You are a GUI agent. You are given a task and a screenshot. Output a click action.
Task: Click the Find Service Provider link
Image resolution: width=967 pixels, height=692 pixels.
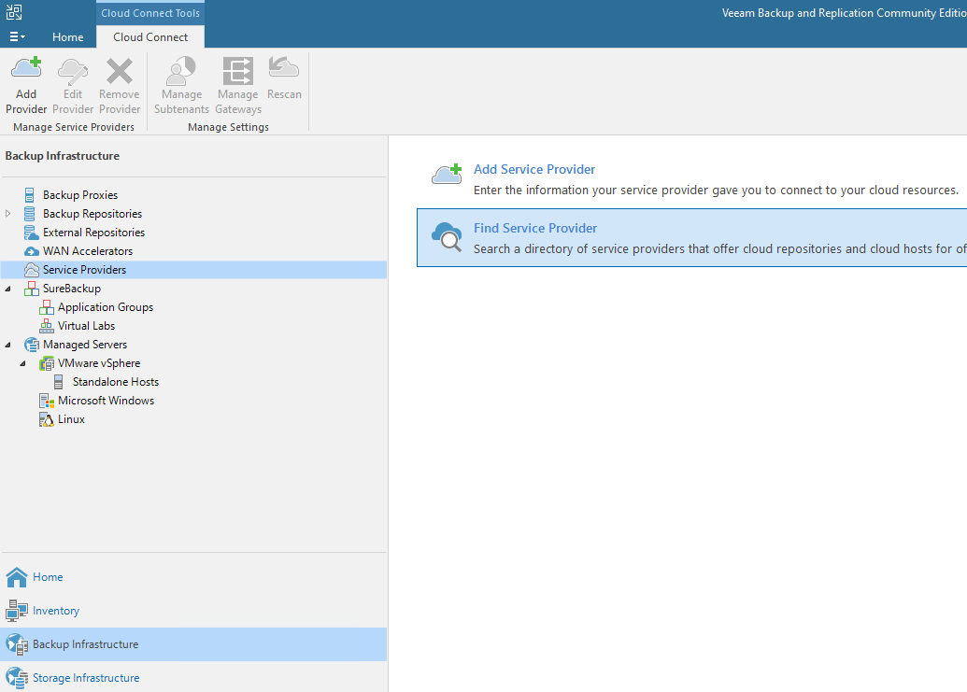[x=535, y=228]
